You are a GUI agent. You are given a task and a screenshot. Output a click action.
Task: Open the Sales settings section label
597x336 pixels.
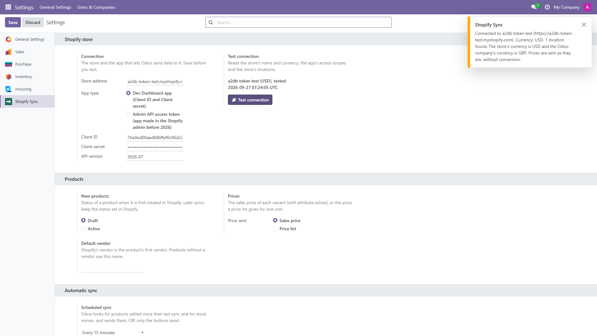coord(20,52)
